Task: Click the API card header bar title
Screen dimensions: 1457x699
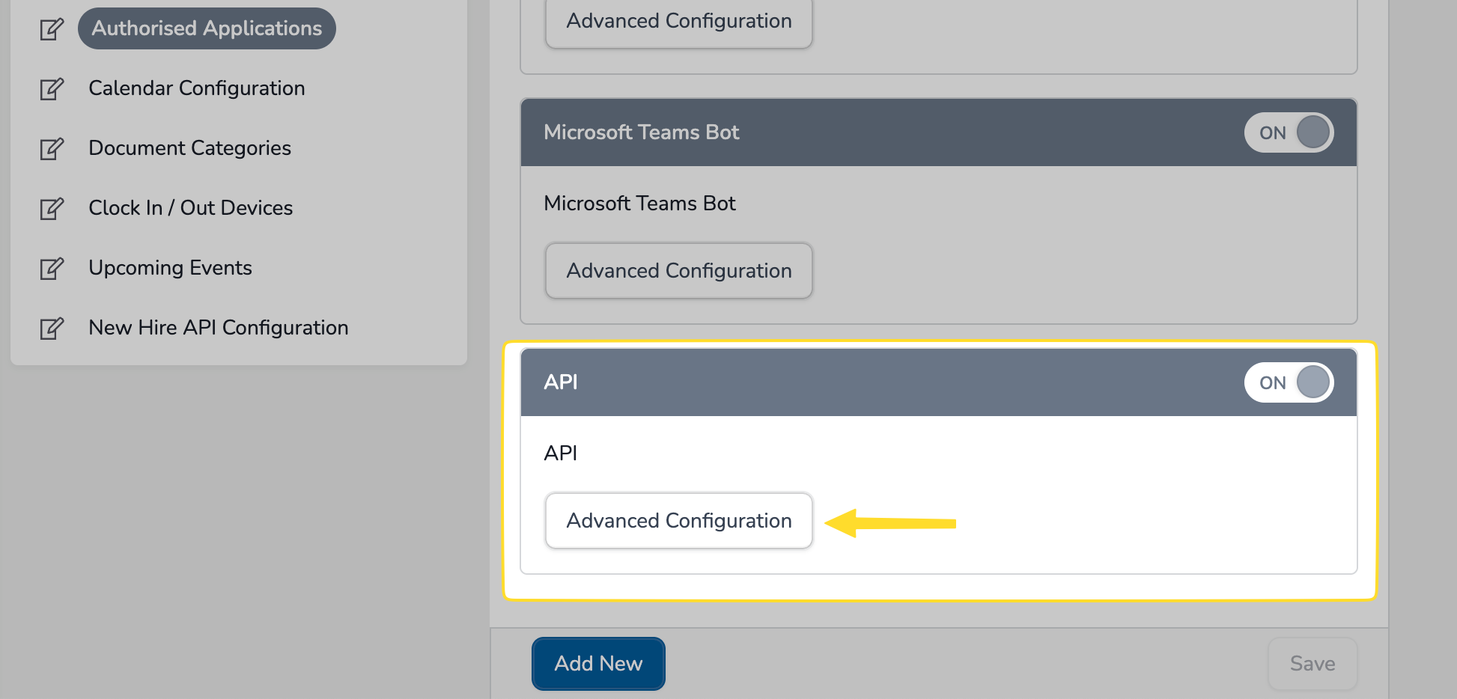Action: tap(561, 382)
